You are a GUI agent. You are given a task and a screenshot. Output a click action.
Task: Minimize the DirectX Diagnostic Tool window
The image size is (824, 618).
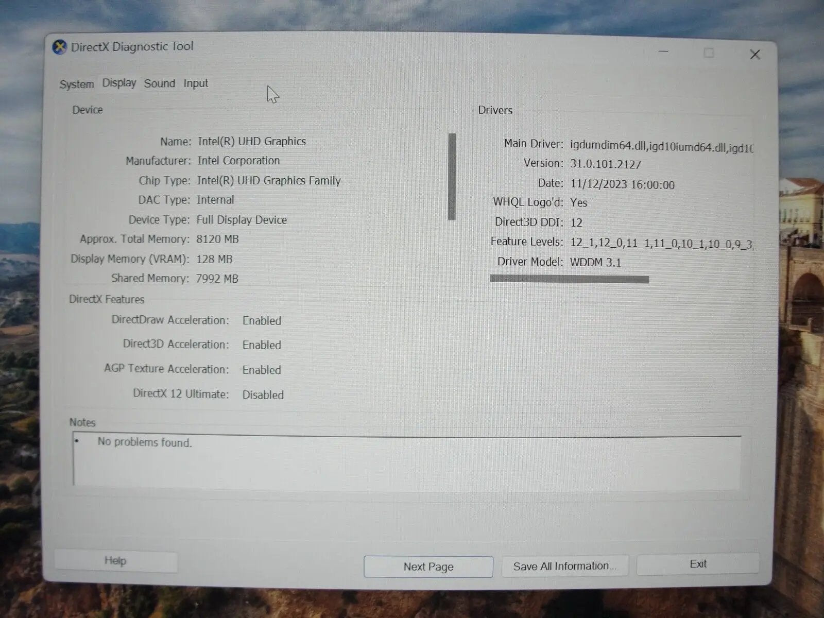pyautogui.click(x=663, y=51)
